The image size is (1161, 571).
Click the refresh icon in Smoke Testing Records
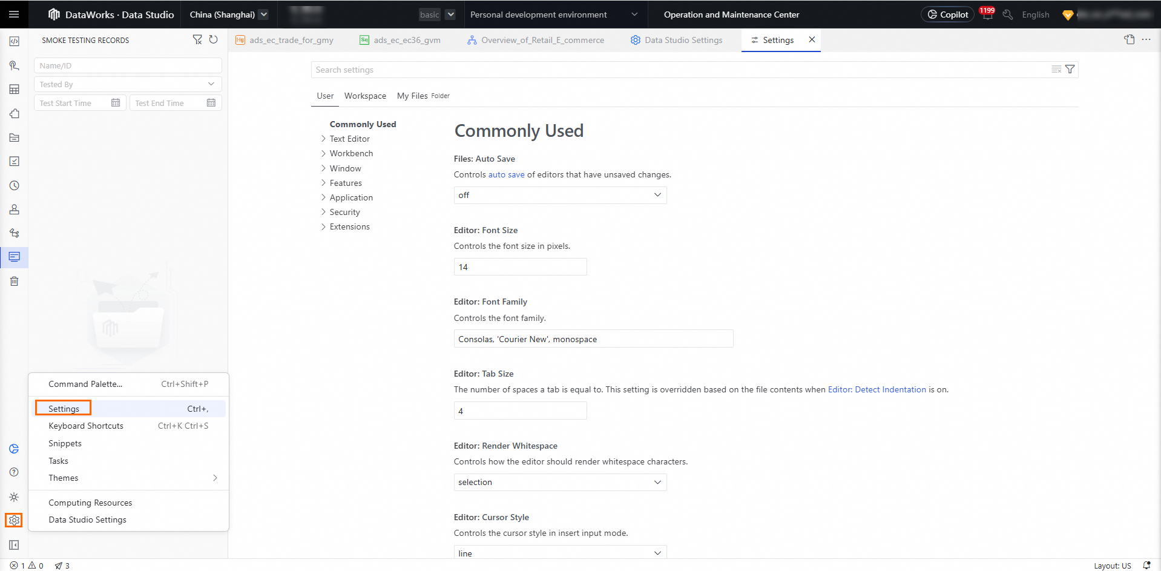(x=213, y=40)
